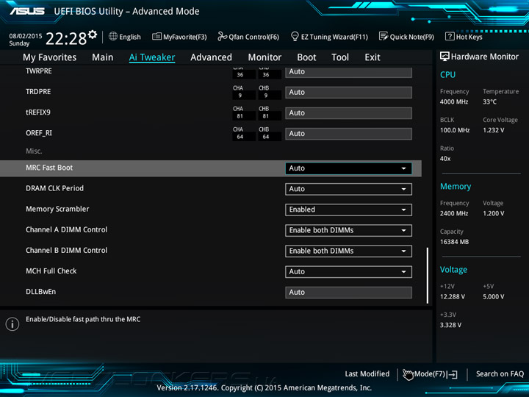The height and width of the screenshot is (397, 529).
Task: Go to the Exit tab
Action: pyautogui.click(x=373, y=57)
